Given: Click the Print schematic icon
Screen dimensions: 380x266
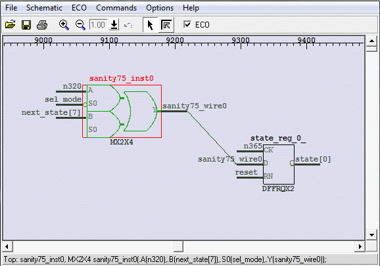Looking at the screenshot, I should click(x=42, y=25).
